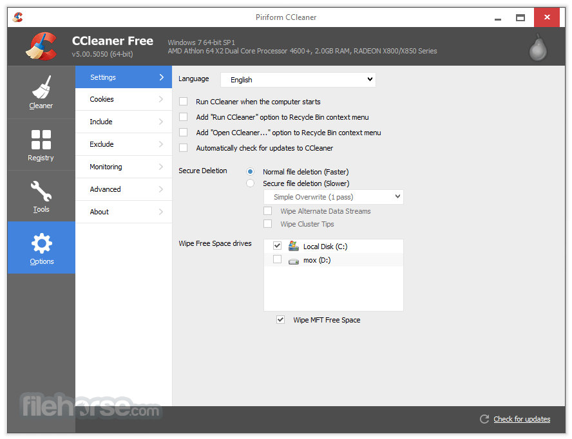The height and width of the screenshot is (439, 572).
Task: Click the CCleaner logo in the header
Action: [41, 46]
